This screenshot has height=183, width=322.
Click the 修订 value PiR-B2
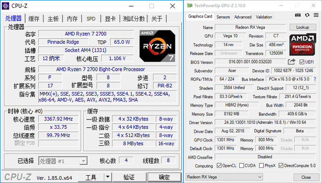(165, 86)
